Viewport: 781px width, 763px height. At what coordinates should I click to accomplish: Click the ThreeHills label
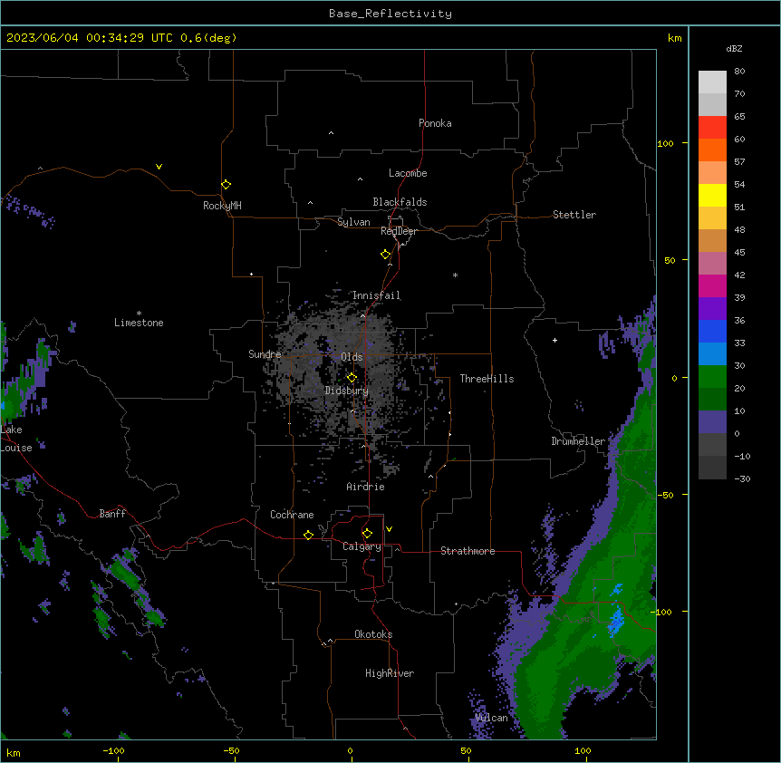pyautogui.click(x=487, y=379)
